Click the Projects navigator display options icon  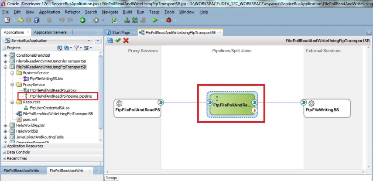pyautogui.click(x=86, y=48)
